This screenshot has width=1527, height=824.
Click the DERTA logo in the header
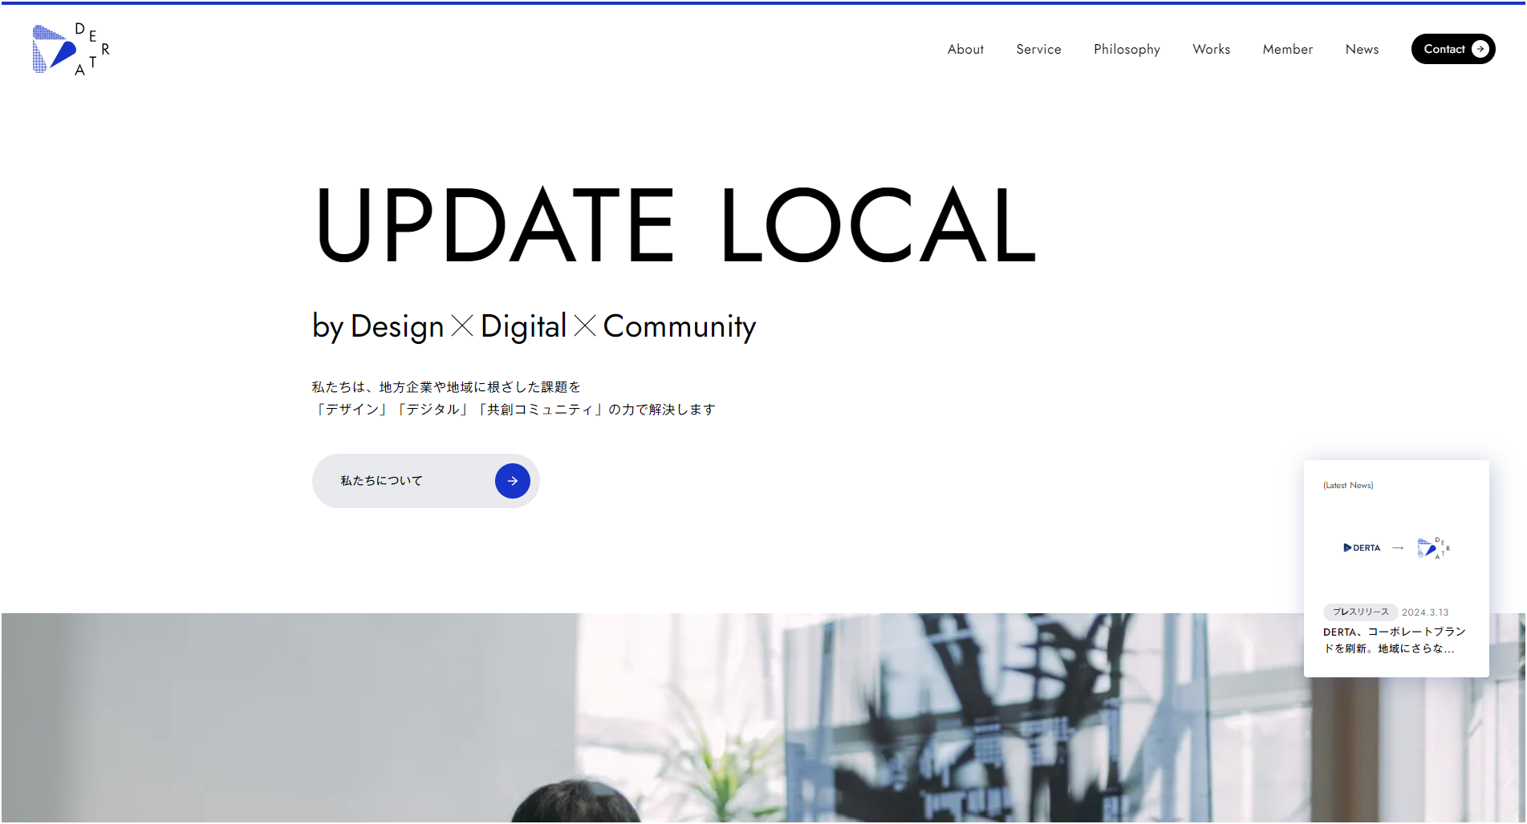coord(71,49)
